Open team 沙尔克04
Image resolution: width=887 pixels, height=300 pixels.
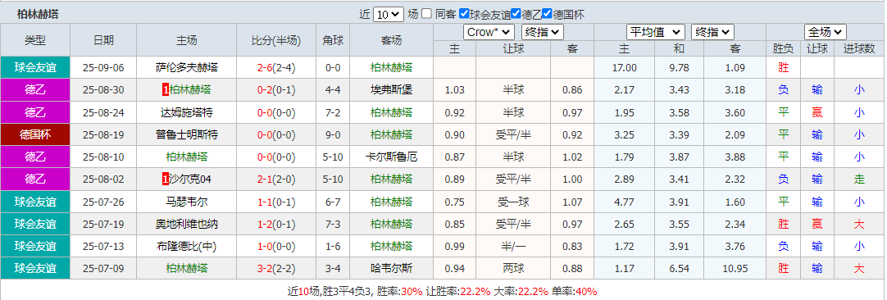190,180
